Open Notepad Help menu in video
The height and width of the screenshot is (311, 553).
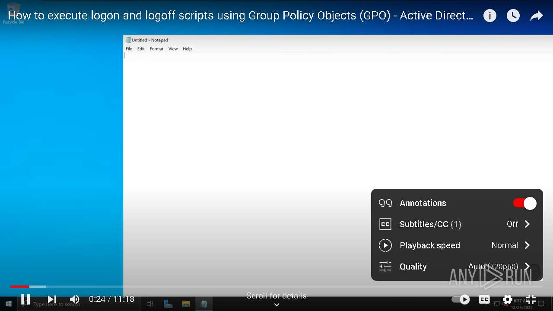pos(187,49)
